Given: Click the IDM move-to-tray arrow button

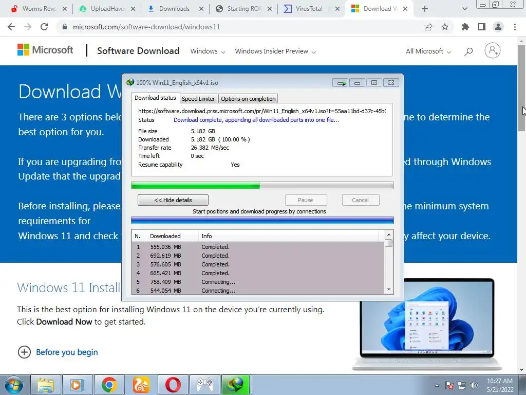Looking at the screenshot, I should pos(341,83).
